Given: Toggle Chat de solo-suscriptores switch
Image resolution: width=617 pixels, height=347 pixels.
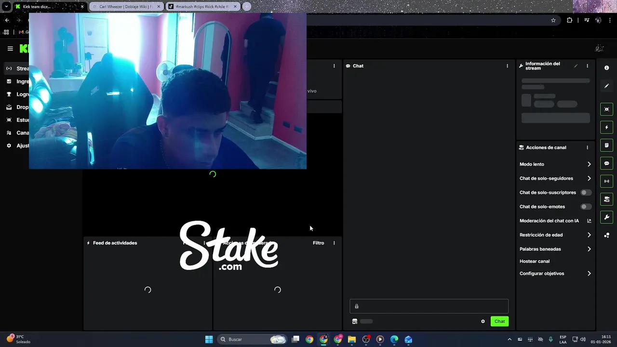Looking at the screenshot, I should click(586, 192).
